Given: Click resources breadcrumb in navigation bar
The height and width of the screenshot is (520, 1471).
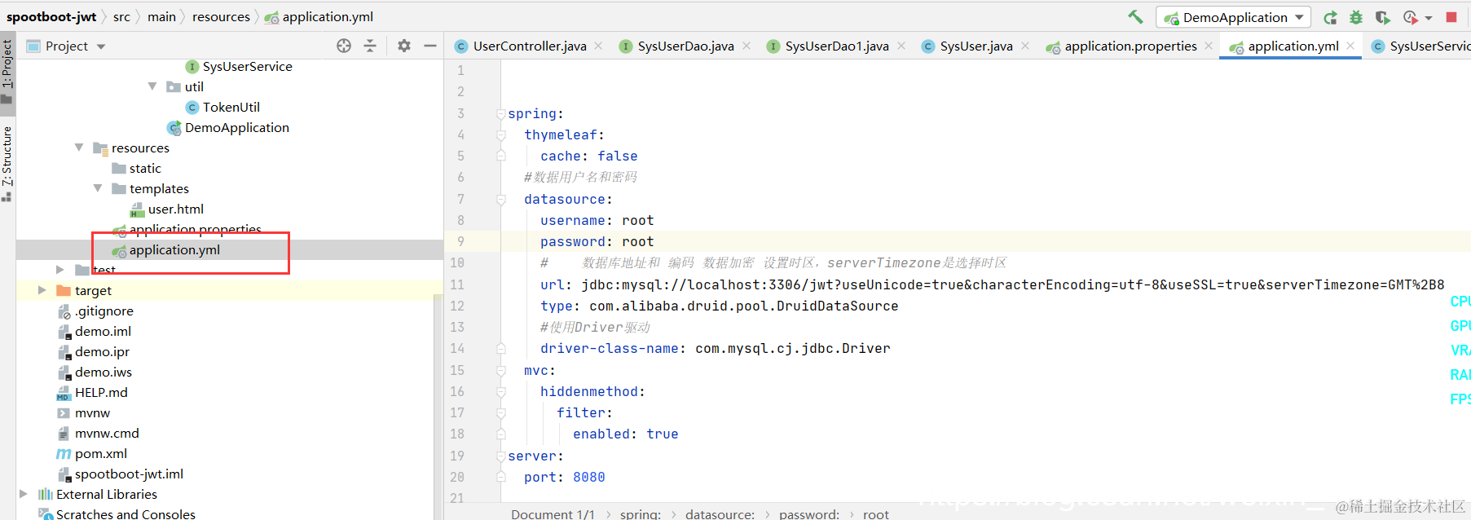Looking at the screenshot, I should [221, 16].
